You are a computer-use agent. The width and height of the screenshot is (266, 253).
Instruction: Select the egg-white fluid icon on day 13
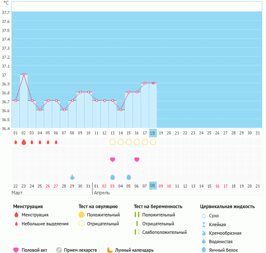tap(113, 177)
